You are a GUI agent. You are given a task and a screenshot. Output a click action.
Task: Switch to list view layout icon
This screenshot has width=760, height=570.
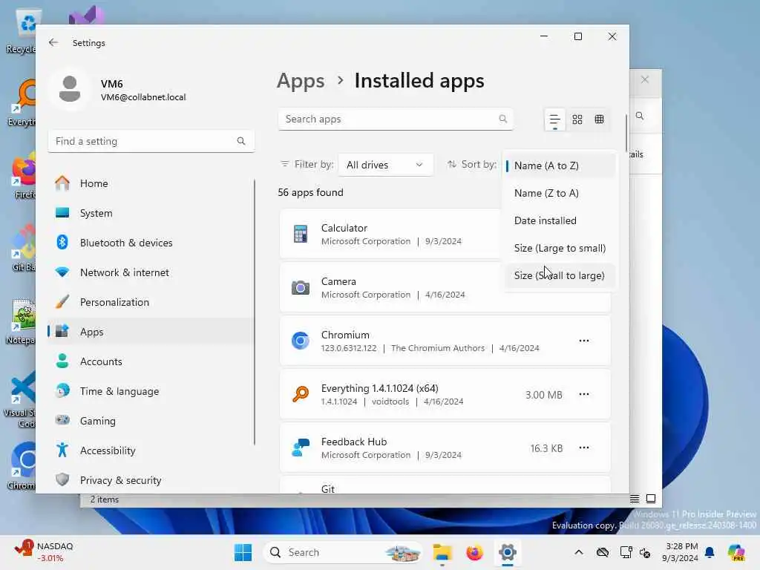[554, 119]
